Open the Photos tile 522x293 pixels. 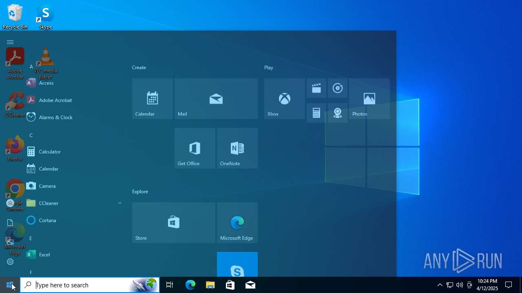pyautogui.click(x=369, y=98)
